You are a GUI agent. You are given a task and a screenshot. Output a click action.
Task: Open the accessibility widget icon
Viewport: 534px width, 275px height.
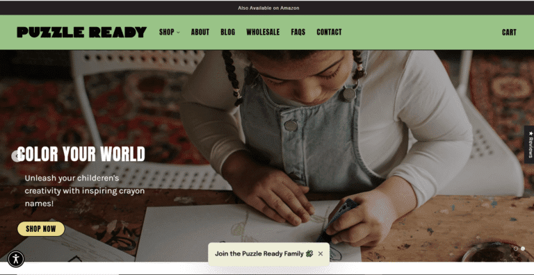pyautogui.click(x=16, y=259)
